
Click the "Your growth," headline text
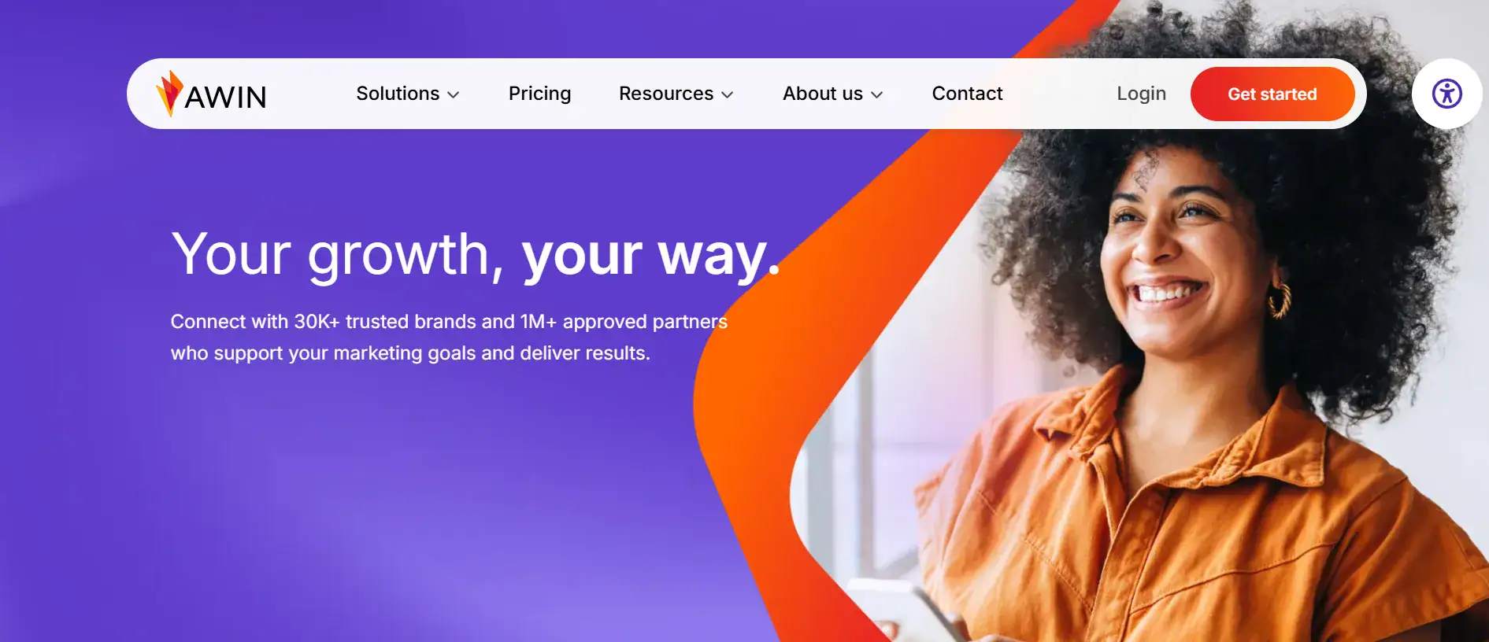(x=338, y=256)
